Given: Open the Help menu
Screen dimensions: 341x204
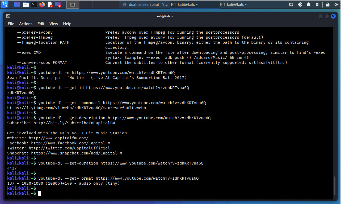Looking at the screenshot, I should coord(67,24).
